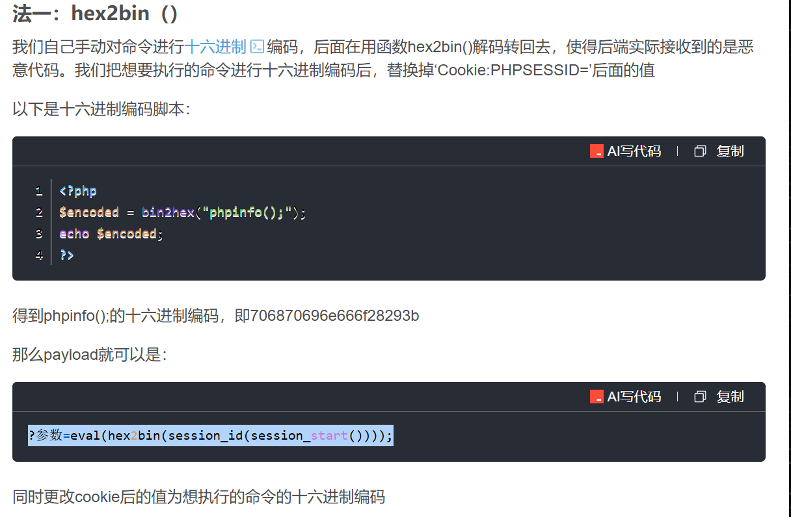Click the echo $encoded; code line

tap(111, 234)
